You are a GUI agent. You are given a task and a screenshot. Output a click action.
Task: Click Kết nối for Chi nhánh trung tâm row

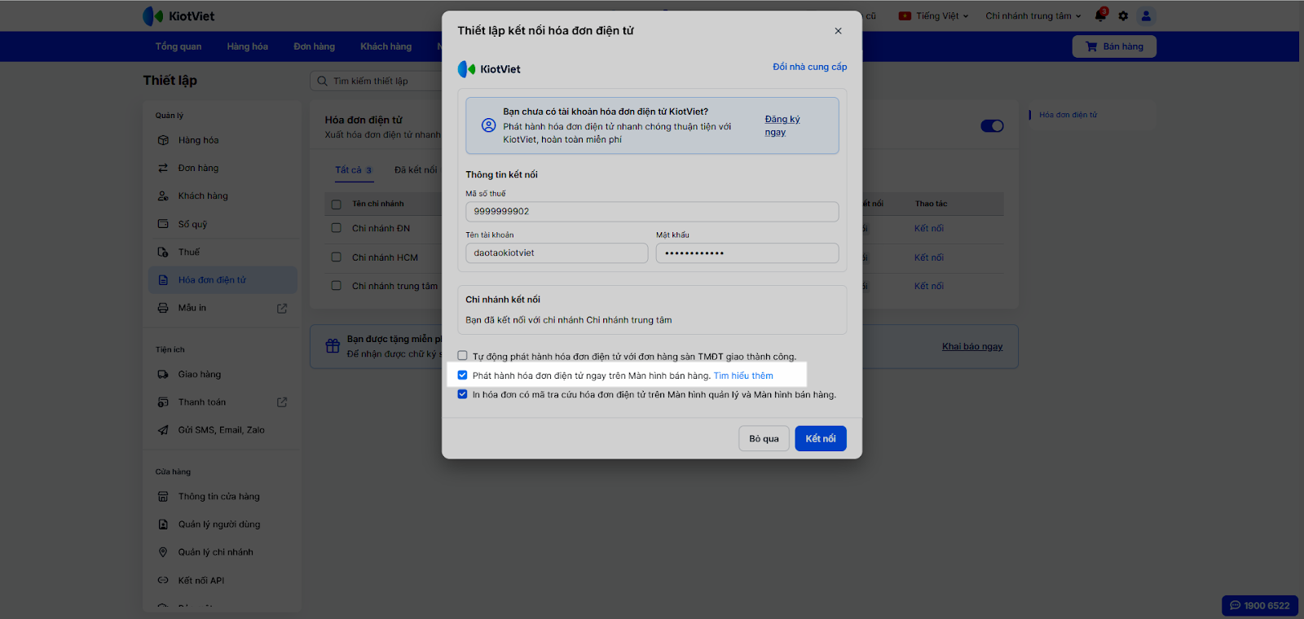pos(929,286)
